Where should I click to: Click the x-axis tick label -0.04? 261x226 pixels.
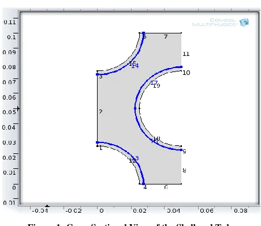[40, 211]
